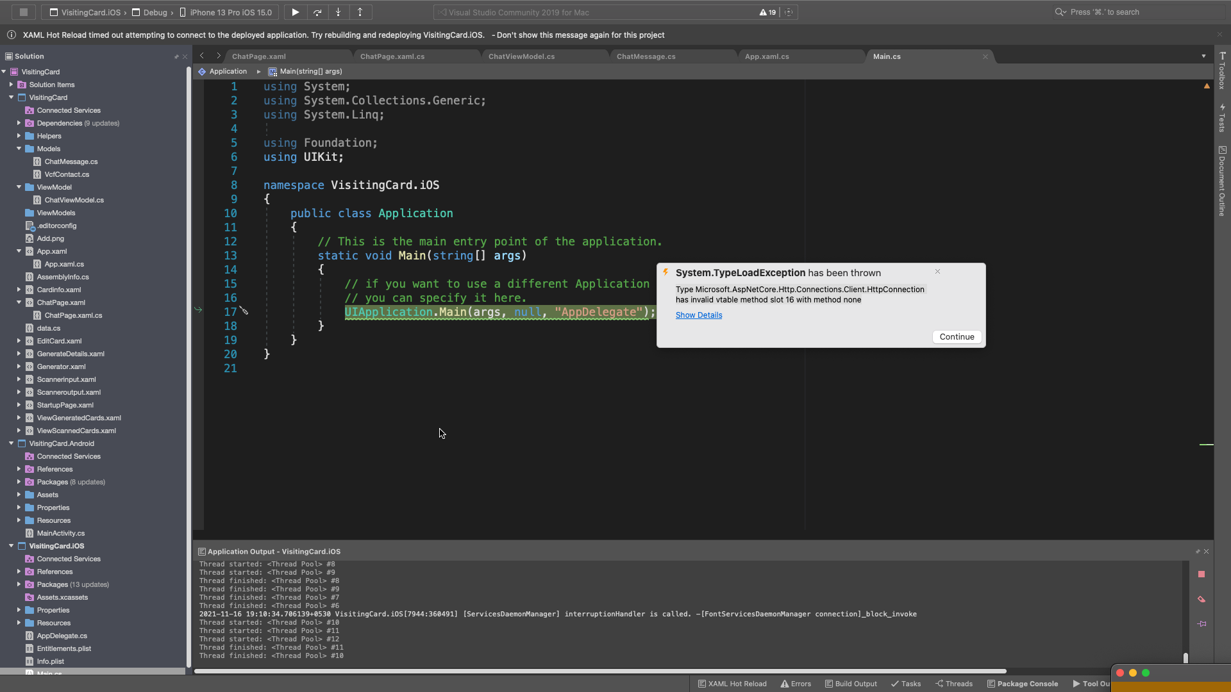Click Show Details in the exception dialog
The height and width of the screenshot is (692, 1231).
tap(699, 315)
